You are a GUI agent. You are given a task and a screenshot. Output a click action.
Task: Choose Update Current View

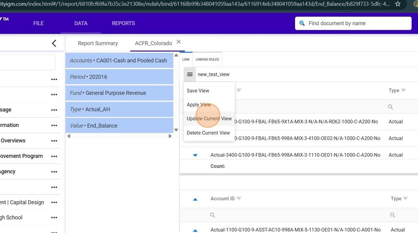coord(209,119)
